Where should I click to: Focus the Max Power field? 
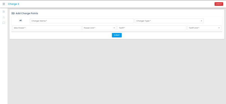(47, 28)
